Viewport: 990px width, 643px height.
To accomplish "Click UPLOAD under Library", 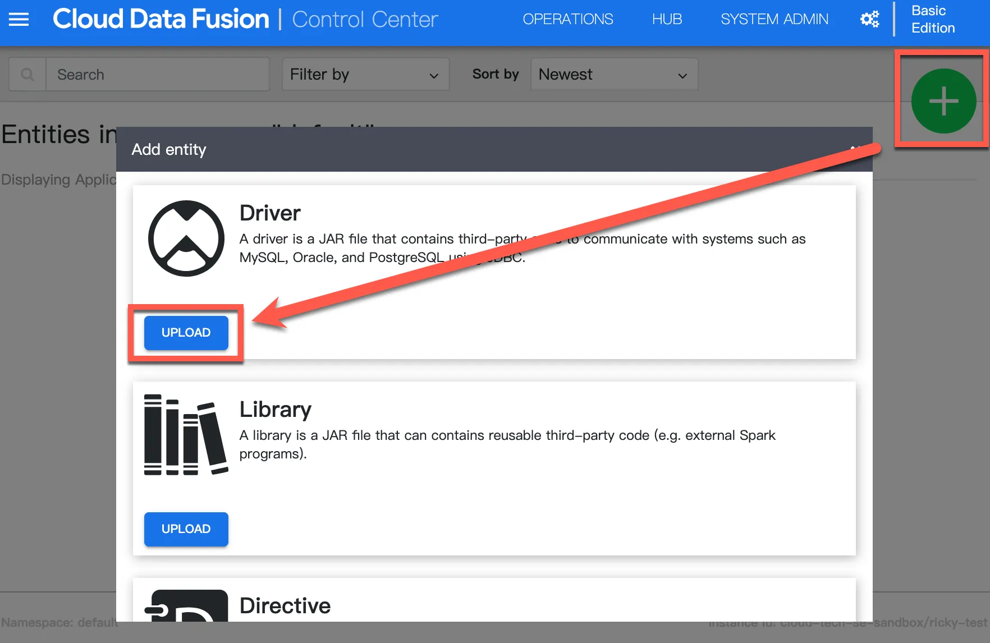I will coord(186,529).
